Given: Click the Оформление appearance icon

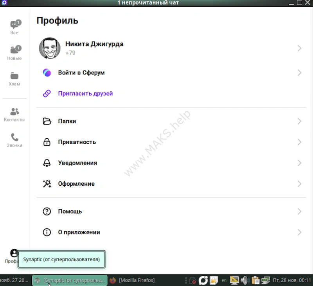Looking at the screenshot, I should pos(47,183).
